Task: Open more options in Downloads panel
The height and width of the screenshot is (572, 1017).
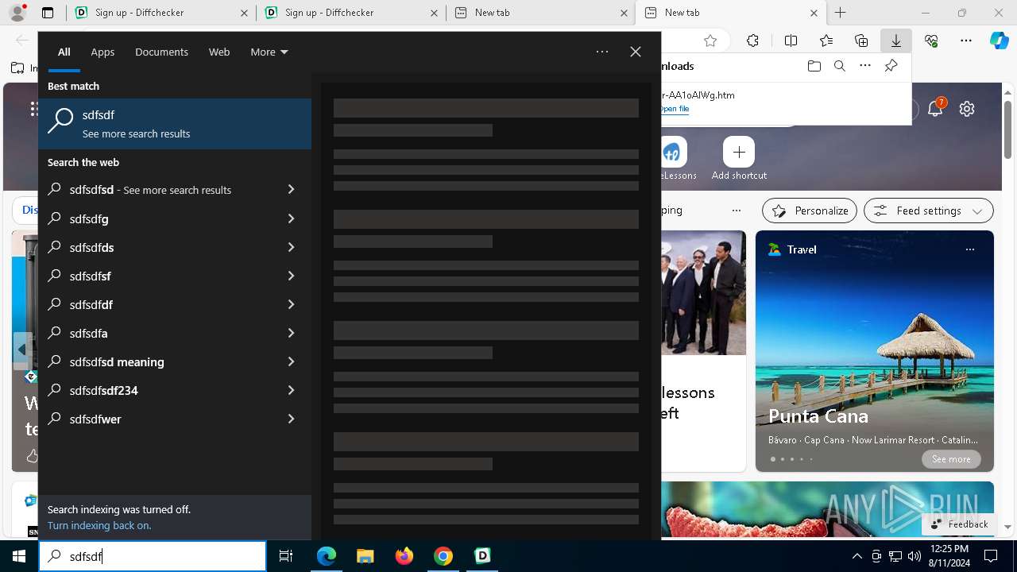Action: click(x=865, y=66)
